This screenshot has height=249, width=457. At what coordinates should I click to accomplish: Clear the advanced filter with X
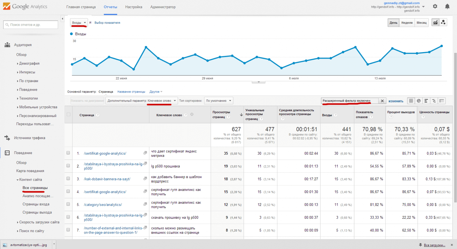[x=382, y=101]
